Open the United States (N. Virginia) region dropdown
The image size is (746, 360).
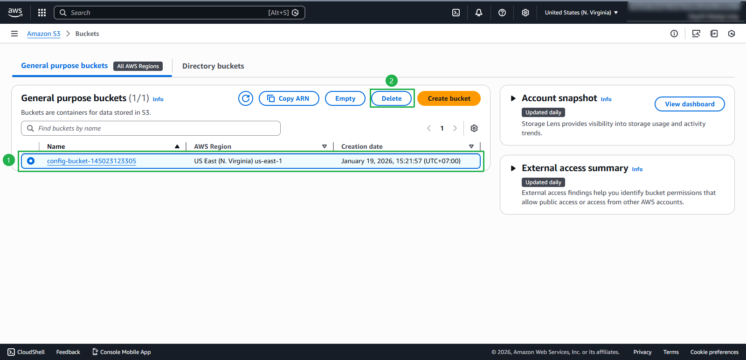581,13
